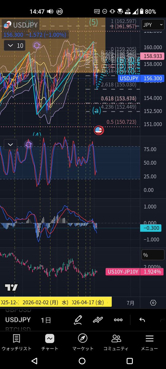Viewport: 166px width, 369px height.
Task: Change the 1日 timeframe interval
Action: [x=46, y=320]
